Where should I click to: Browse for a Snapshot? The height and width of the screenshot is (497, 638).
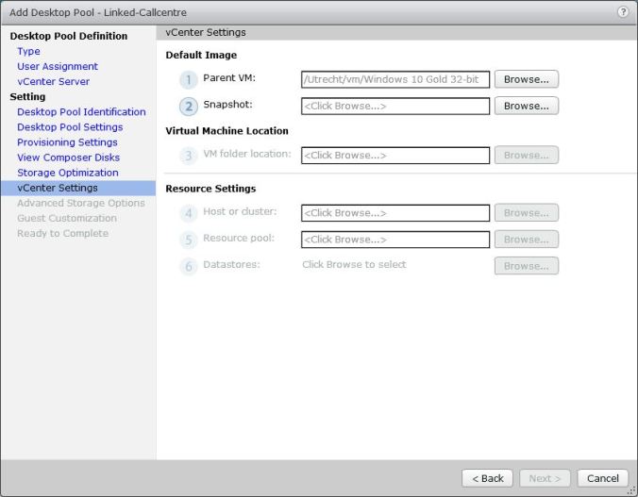click(526, 106)
